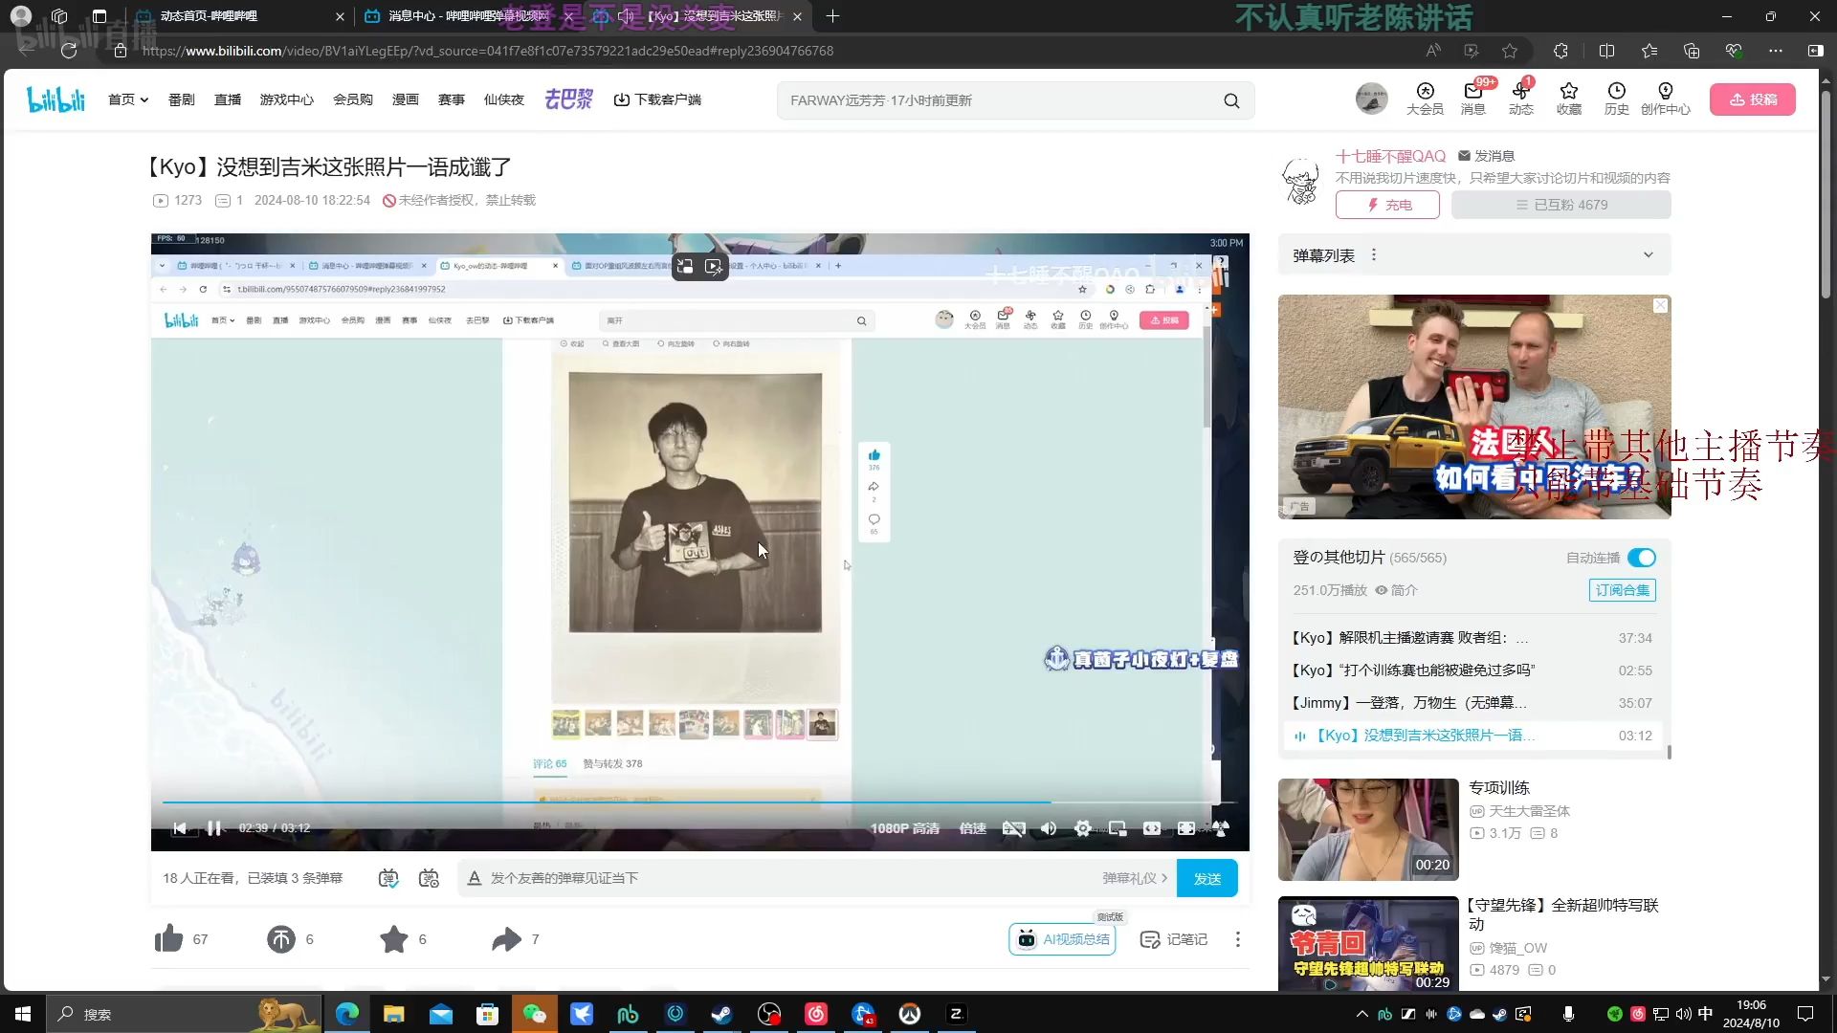Open player settings gear icon

tap(1082, 828)
